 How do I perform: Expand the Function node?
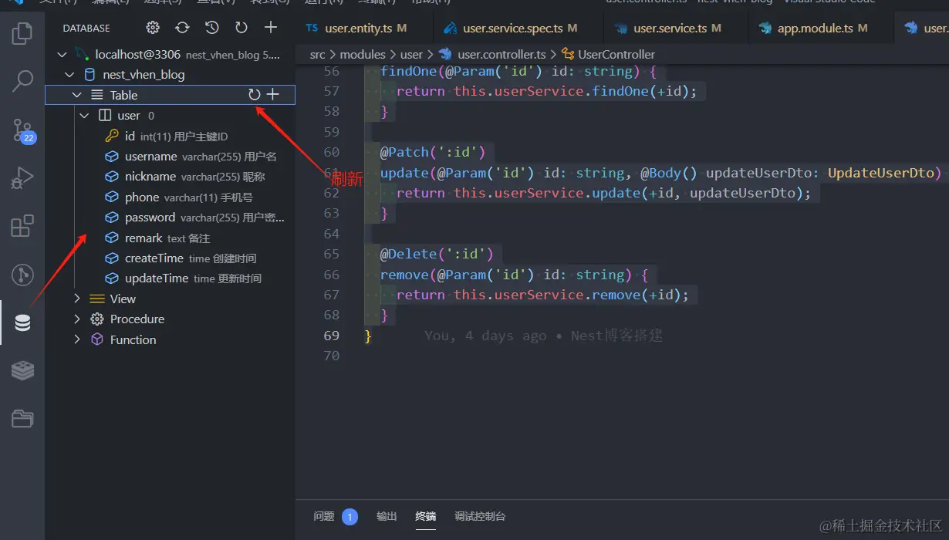pos(77,339)
